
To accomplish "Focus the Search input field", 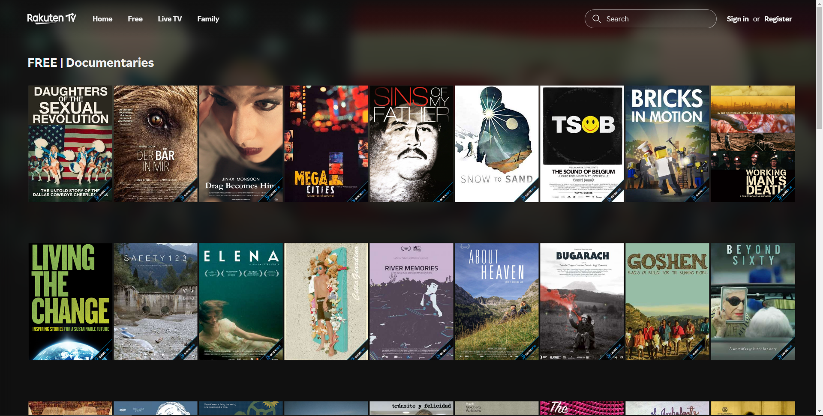I will coord(650,19).
